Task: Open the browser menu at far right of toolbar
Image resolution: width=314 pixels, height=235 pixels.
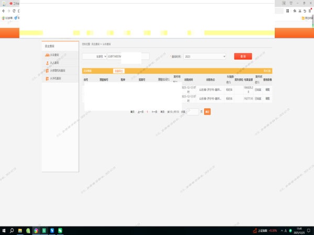Action: 310,10
